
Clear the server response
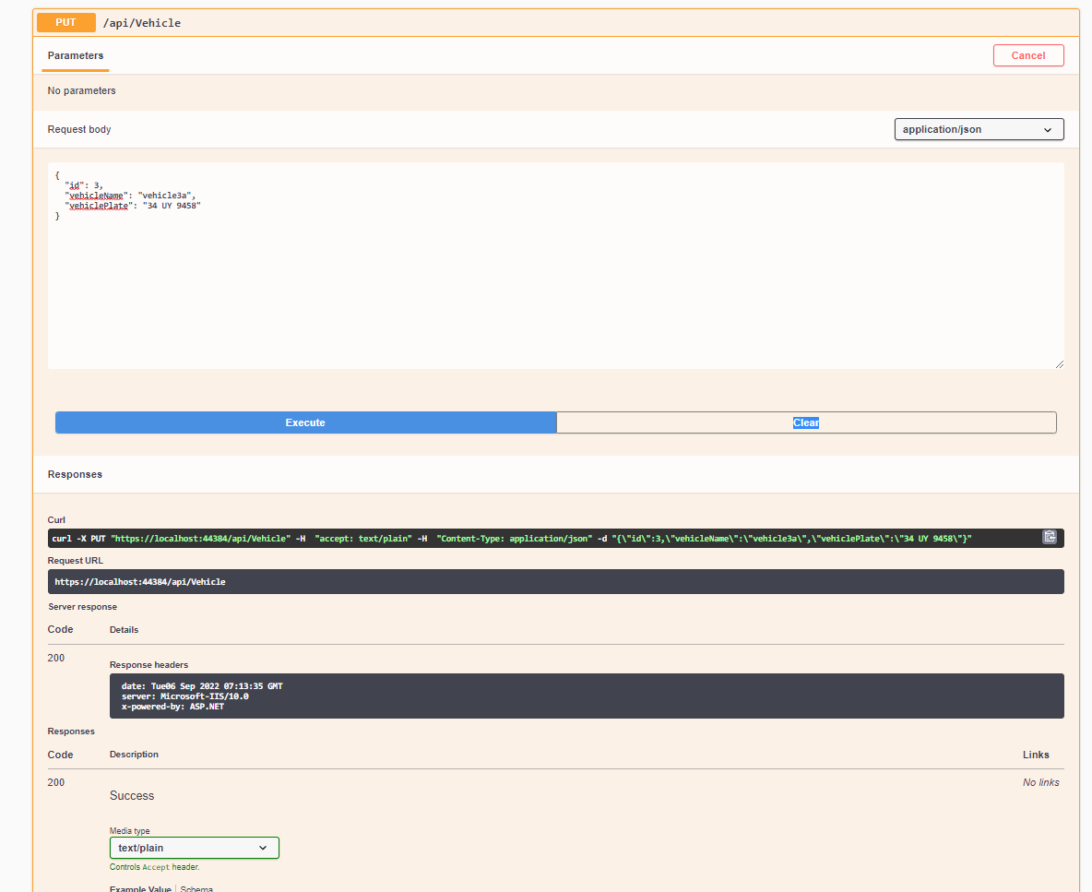(805, 422)
